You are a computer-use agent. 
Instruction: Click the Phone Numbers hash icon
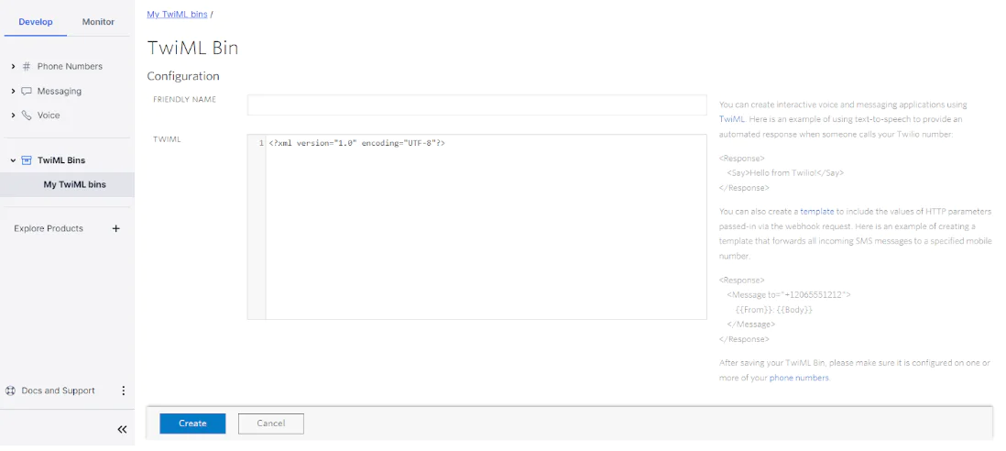click(27, 66)
